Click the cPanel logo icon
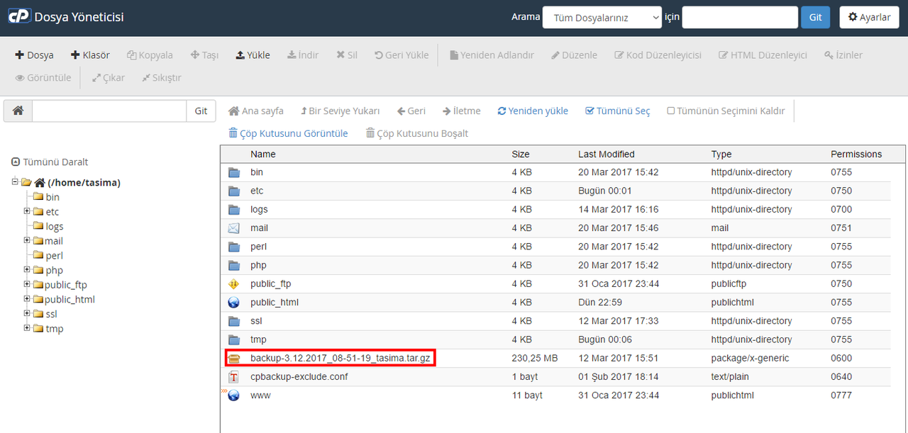 click(18, 17)
